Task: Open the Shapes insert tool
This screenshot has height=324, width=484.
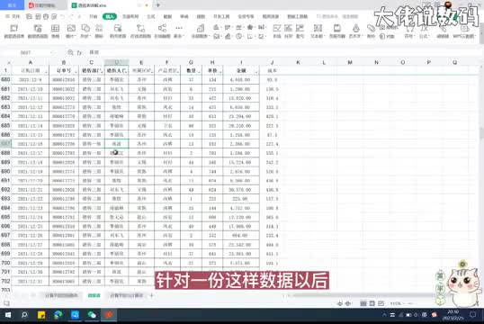Action: tap(85, 31)
